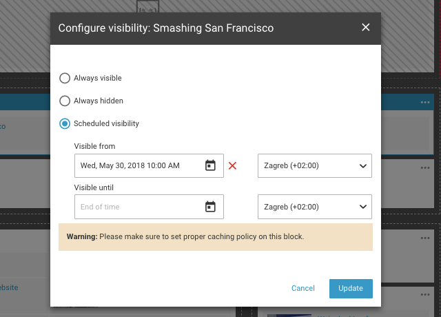Image resolution: width=441 pixels, height=317 pixels.
Task: Clear the Visible from date with red X
Action: click(x=232, y=165)
